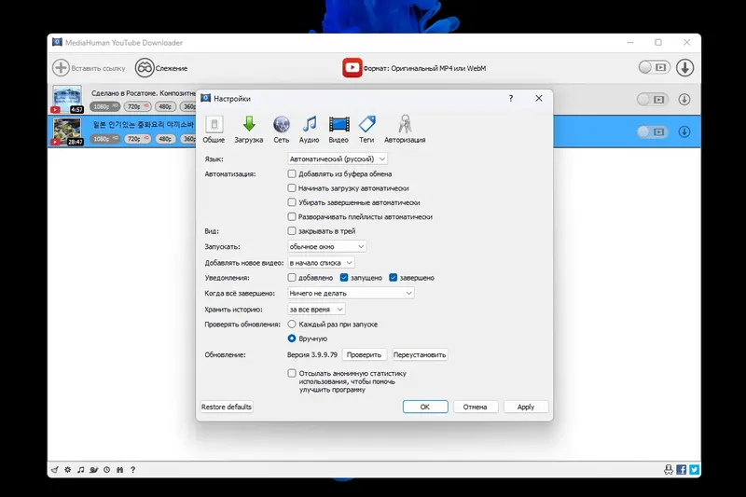Click the binoculars icon in status bar
Viewport: 746px width, 497px height.
pos(120,470)
